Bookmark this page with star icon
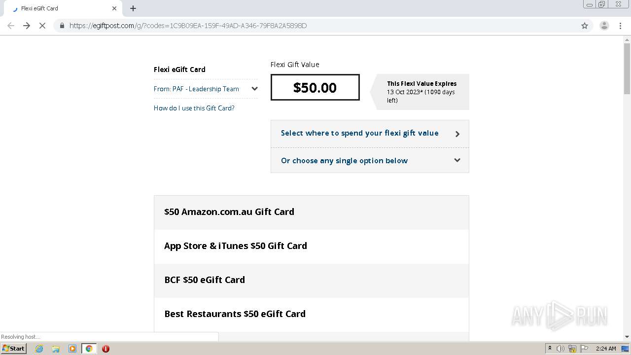631x355 pixels. [585, 26]
